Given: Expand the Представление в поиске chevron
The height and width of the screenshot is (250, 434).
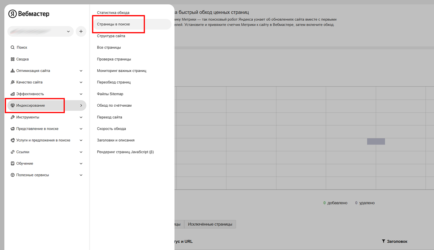Looking at the screenshot, I should 81,129.
